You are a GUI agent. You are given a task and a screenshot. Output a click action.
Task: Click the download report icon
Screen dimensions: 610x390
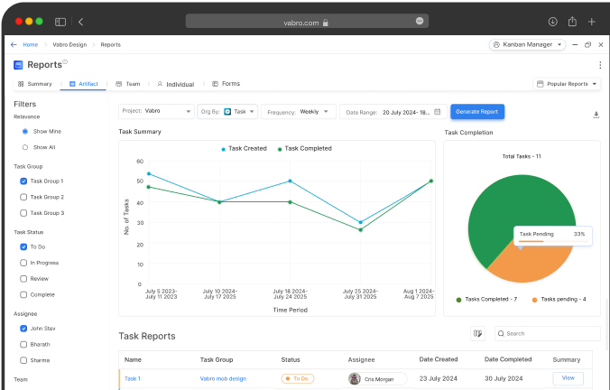tap(596, 115)
